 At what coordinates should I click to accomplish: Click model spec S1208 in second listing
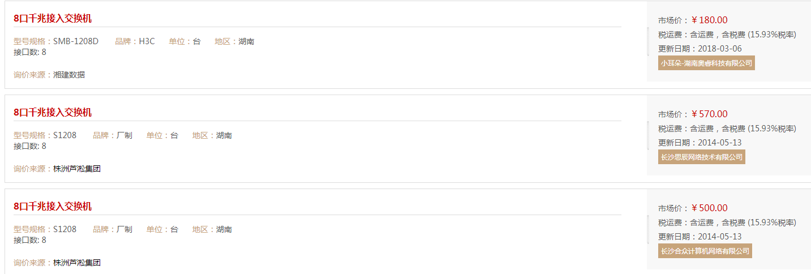[65, 135]
